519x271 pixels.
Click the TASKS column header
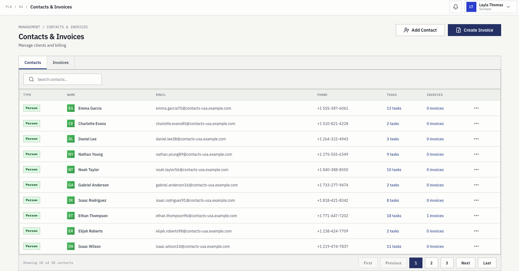click(392, 95)
